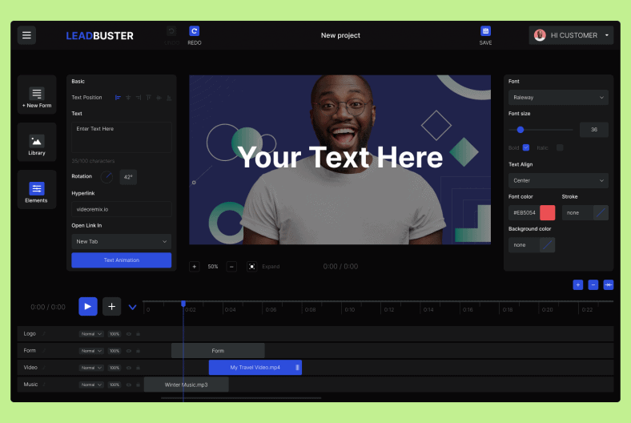Click the Expand preview icon
This screenshot has width=631, height=423.
251,267
